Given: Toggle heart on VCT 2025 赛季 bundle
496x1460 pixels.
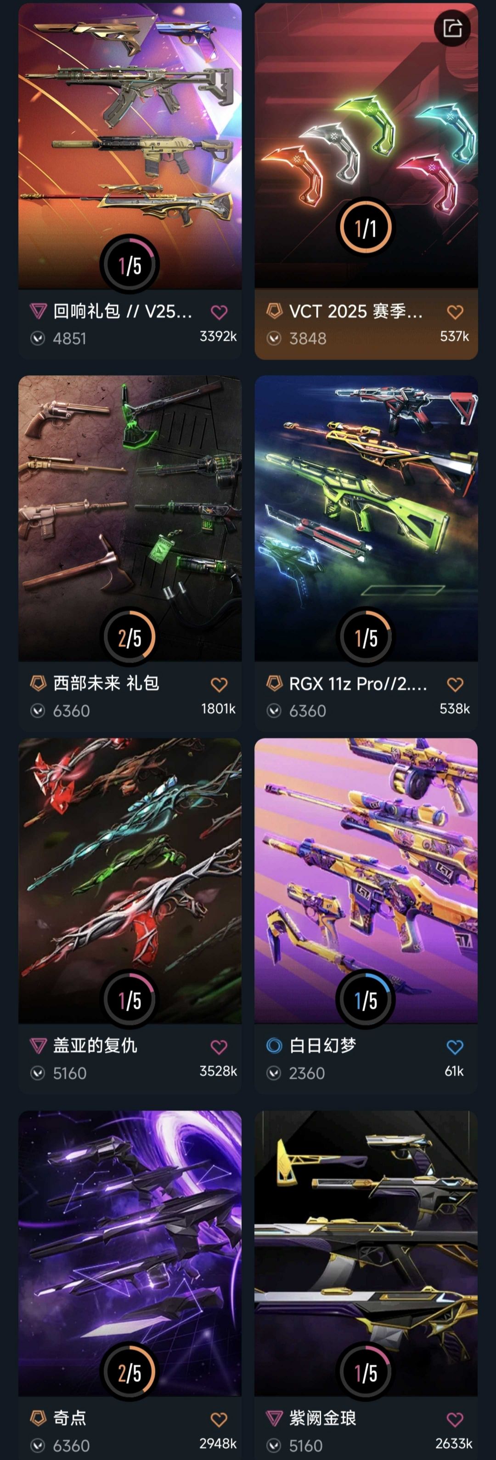Looking at the screenshot, I should (455, 312).
